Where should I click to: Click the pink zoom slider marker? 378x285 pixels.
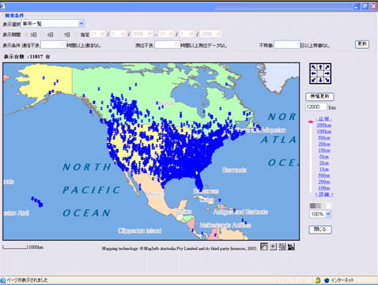tap(311, 122)
